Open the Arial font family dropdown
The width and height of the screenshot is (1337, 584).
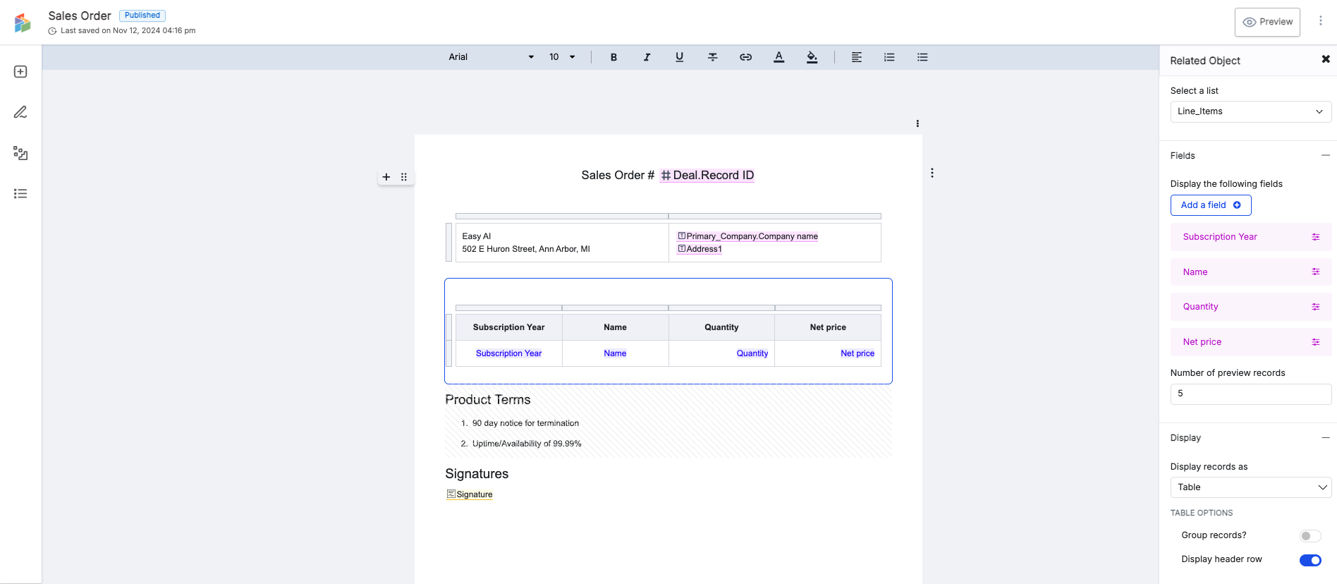491,57
